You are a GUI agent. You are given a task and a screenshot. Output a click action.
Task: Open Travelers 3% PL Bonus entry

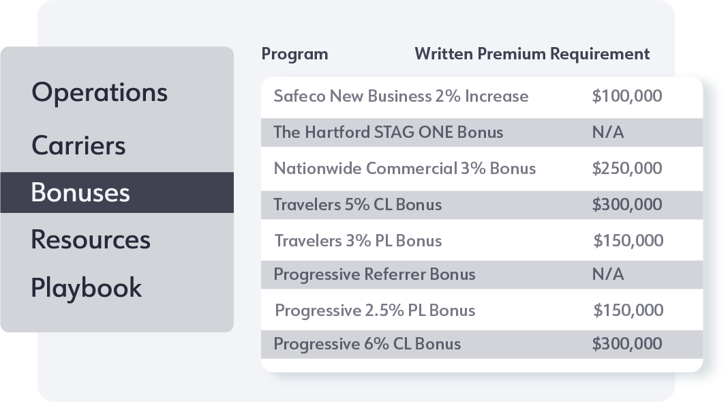coord(358,241)
